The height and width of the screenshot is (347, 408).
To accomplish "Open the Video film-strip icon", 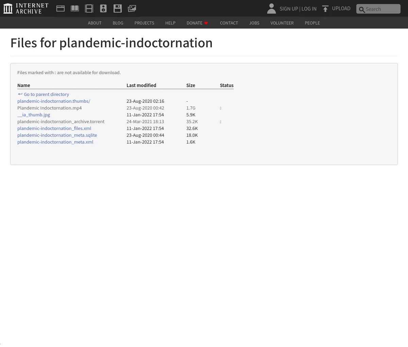I will click(x=89, y=9).
